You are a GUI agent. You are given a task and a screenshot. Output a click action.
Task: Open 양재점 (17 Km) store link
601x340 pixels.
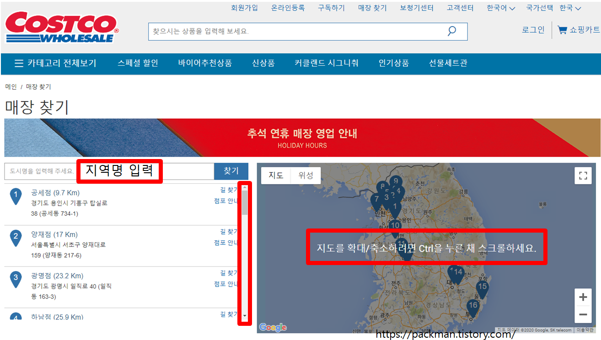click(54, 234)
